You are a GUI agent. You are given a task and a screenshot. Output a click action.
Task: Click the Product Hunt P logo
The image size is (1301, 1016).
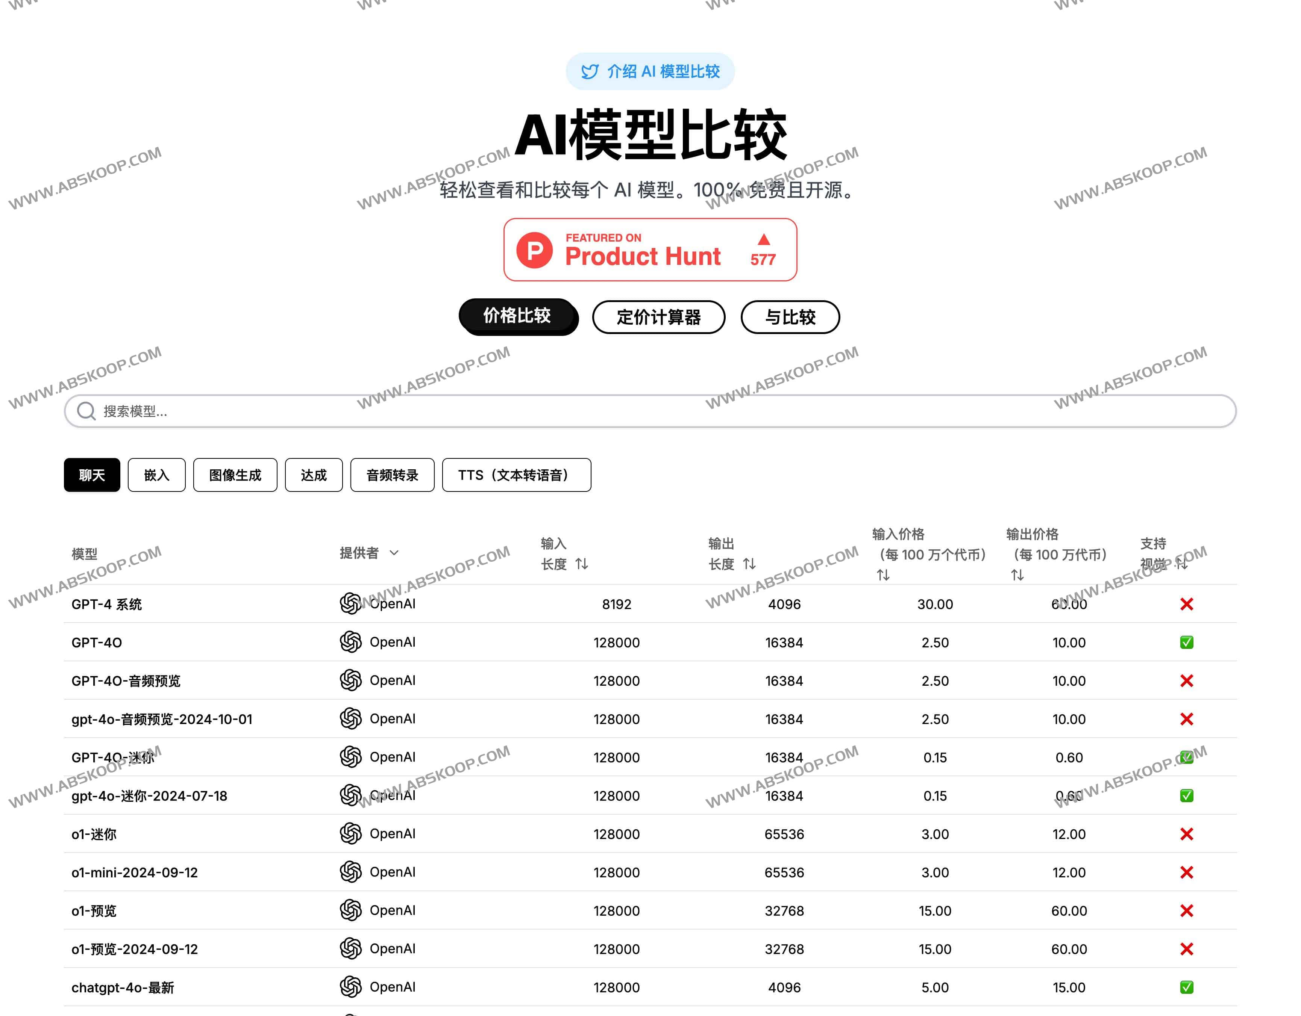coord(534,250)
